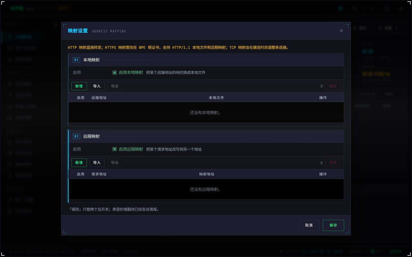Click 清空 in the 本地映射 section
Viewport: 412px width, 257px height.
click(333, 86)
